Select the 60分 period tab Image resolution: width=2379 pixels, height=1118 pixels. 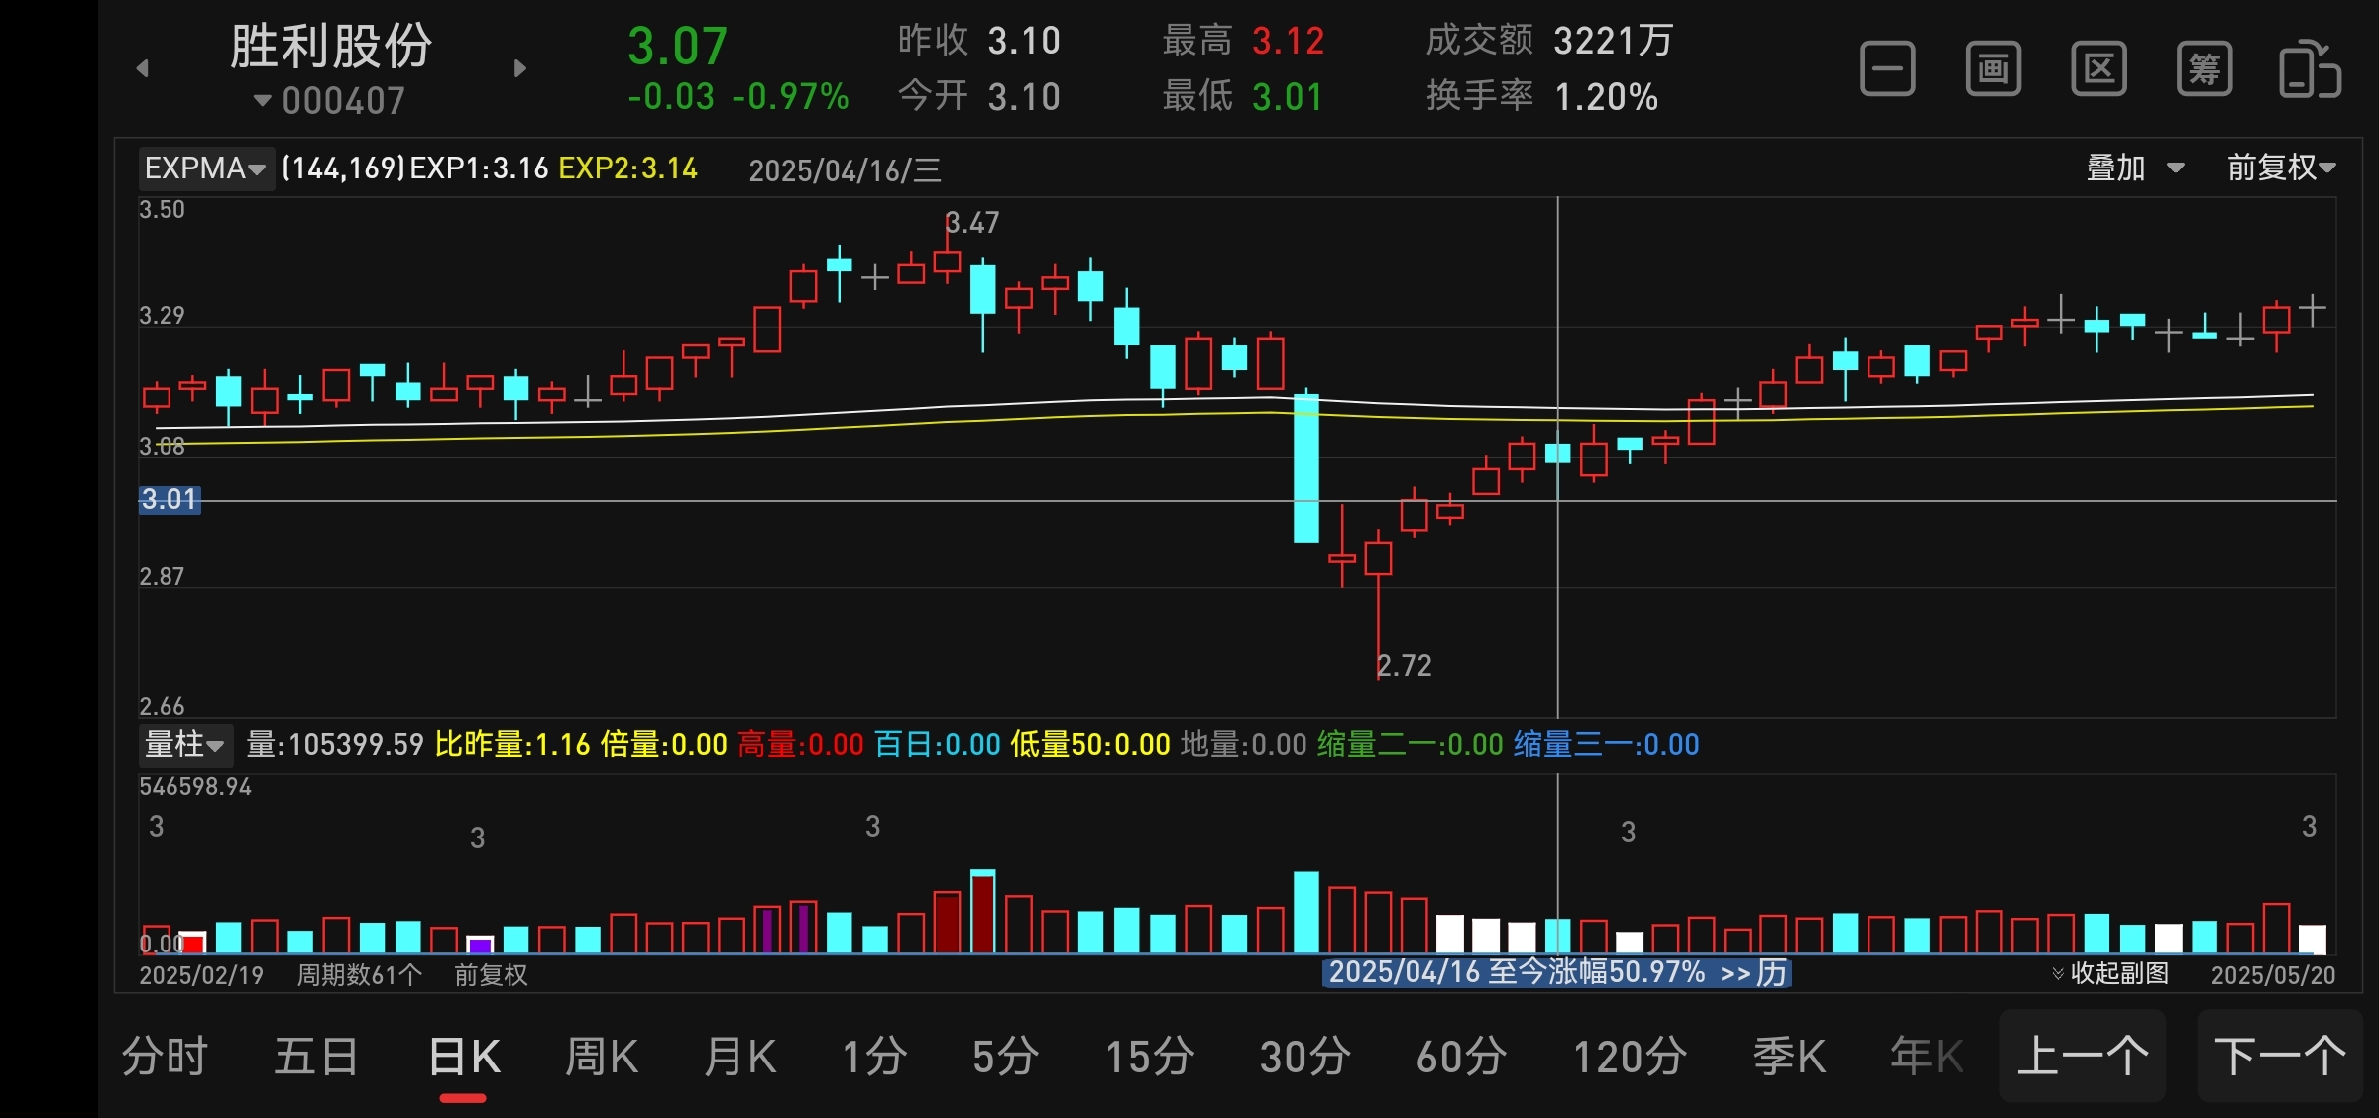[x=1461, y=1057]
